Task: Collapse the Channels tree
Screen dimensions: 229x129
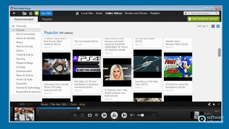Action: coord(13,26)
